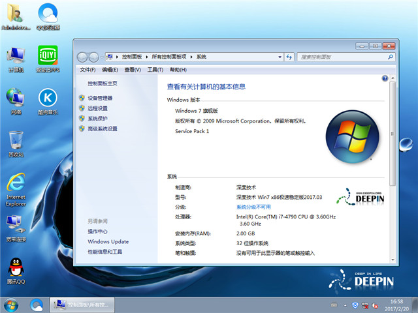Screen dimensions: 418x313
Task: Open the 帮助(H) menu
Action: point(178,70)
